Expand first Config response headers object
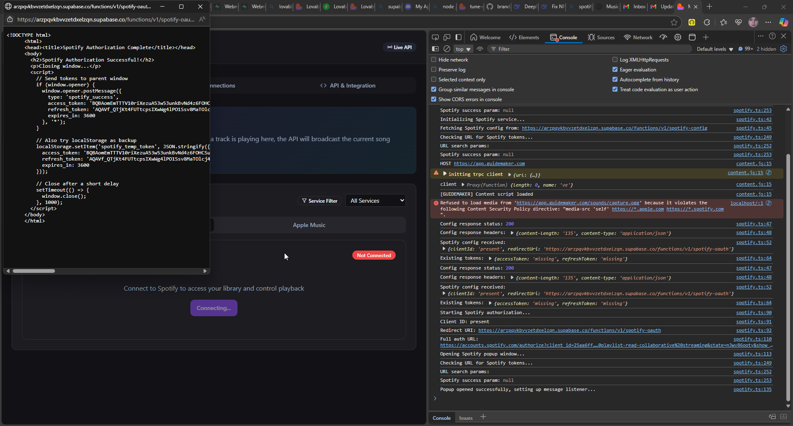Screen dimensions: 793x426 click(x=512, y=233)
